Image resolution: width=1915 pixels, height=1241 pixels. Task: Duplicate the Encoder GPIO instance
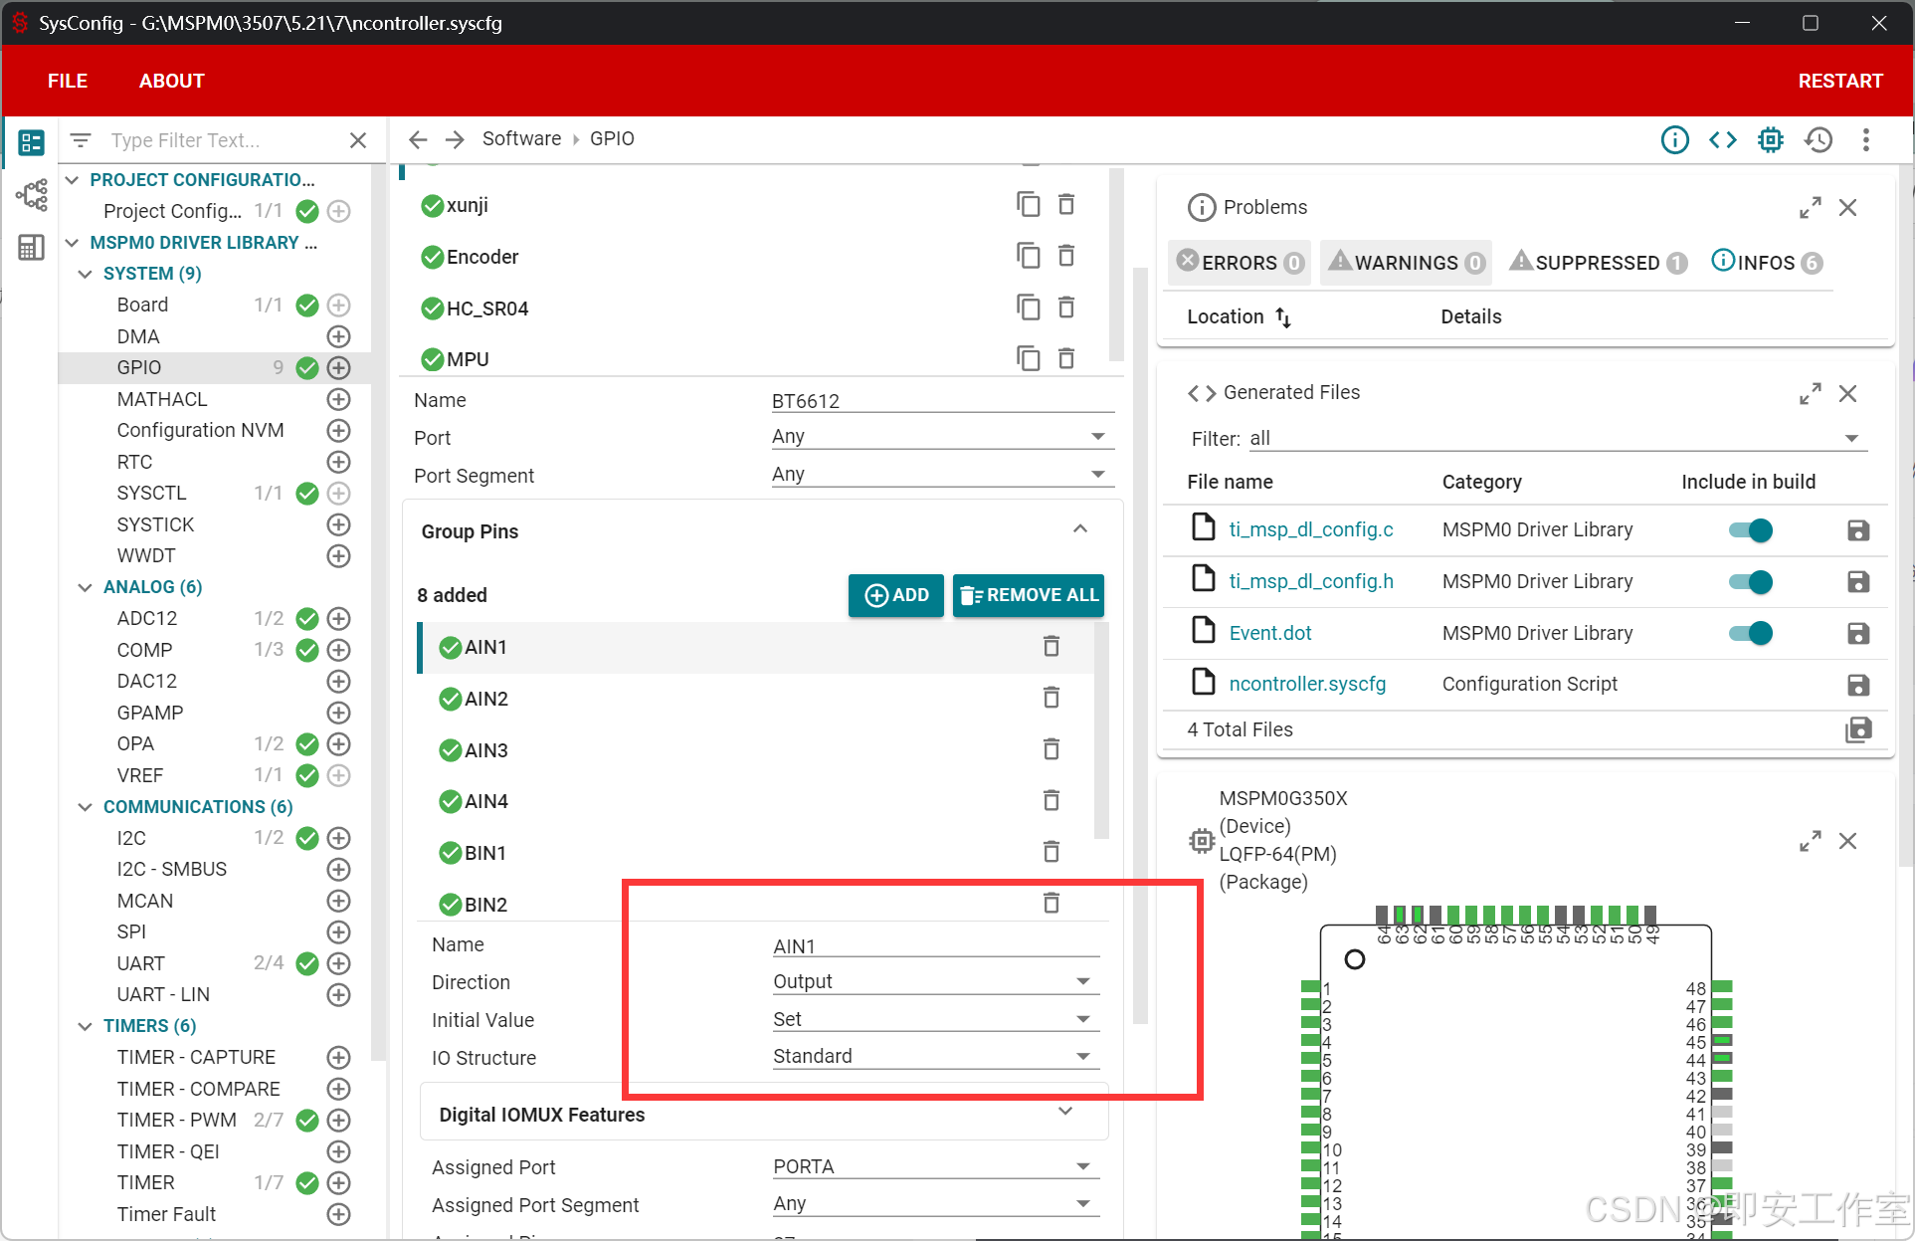tap(1028, 256)
